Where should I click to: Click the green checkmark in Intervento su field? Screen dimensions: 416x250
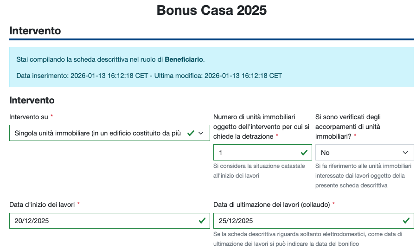191,133
